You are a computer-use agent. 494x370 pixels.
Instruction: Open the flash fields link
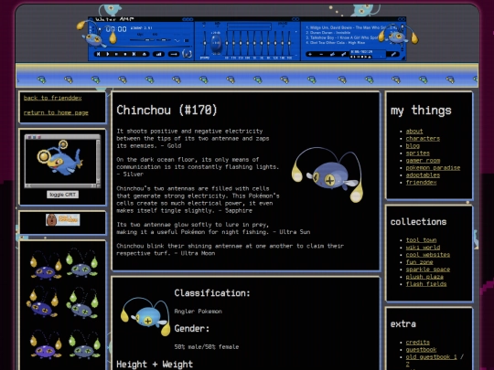tap(426, 284)
